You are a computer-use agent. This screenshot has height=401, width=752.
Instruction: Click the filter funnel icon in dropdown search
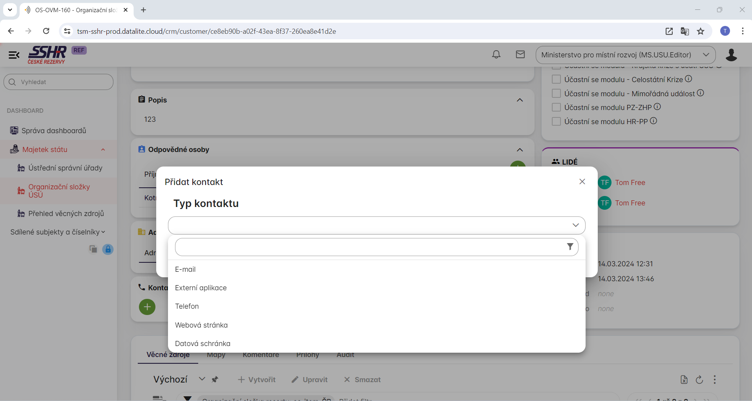[x=570, y=247]
